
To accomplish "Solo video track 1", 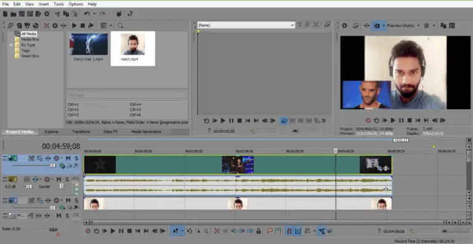I will point(76,158).
